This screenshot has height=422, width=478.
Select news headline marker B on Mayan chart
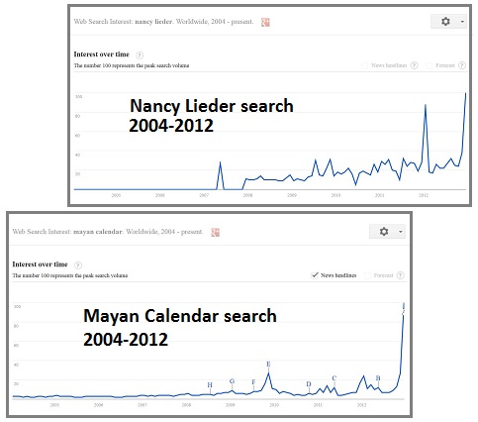click(x=378, y=378)
